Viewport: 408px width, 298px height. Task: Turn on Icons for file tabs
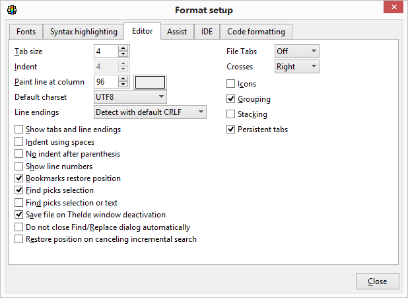pos(231,84)
